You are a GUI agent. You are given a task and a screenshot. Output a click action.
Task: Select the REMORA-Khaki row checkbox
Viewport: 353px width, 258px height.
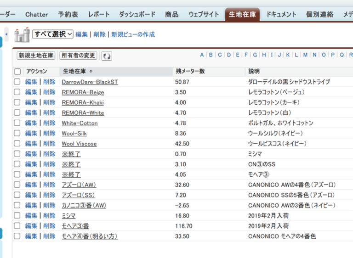(17, 102)
